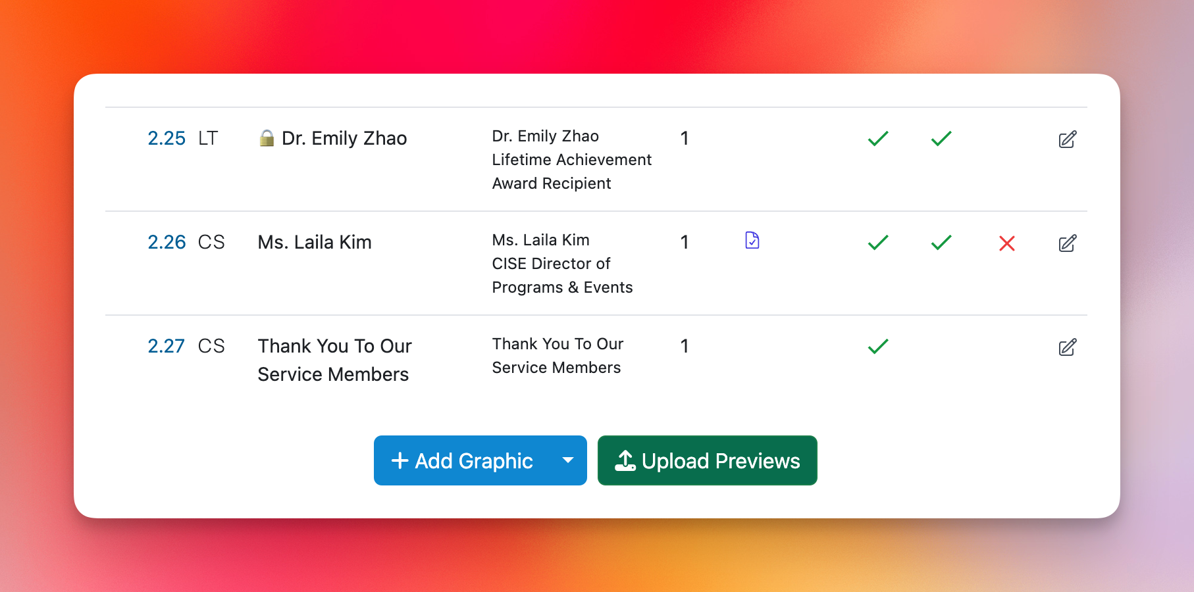The height and width of the screenshot is (592, 1194).
Task: Click red X mark in Laila Kim row
Action: (1006, 243)
